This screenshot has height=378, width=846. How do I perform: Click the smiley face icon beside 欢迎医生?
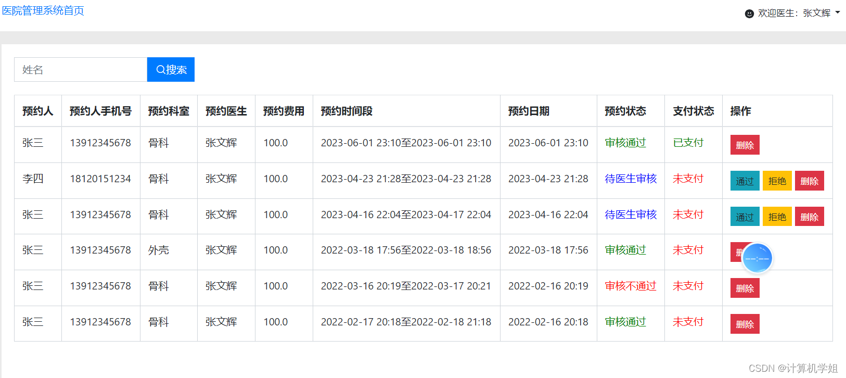pos(749,14)
